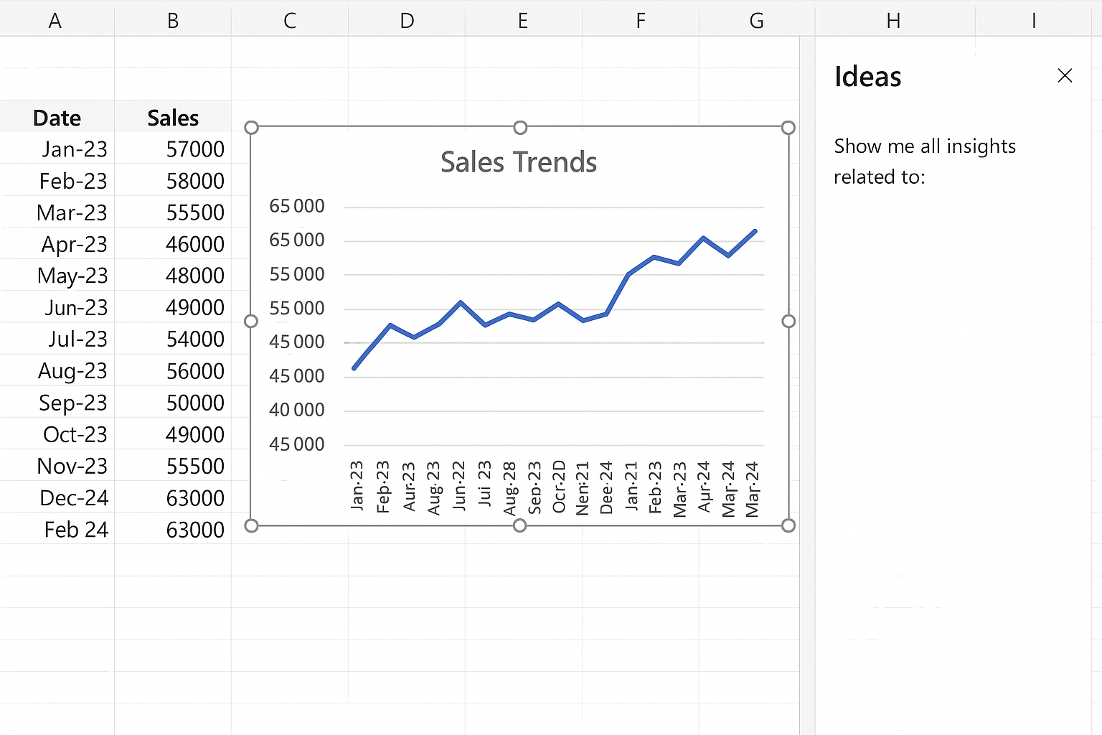
Task: Click sales value 50000
Action: pyautogui.click(x=173, y=402)
